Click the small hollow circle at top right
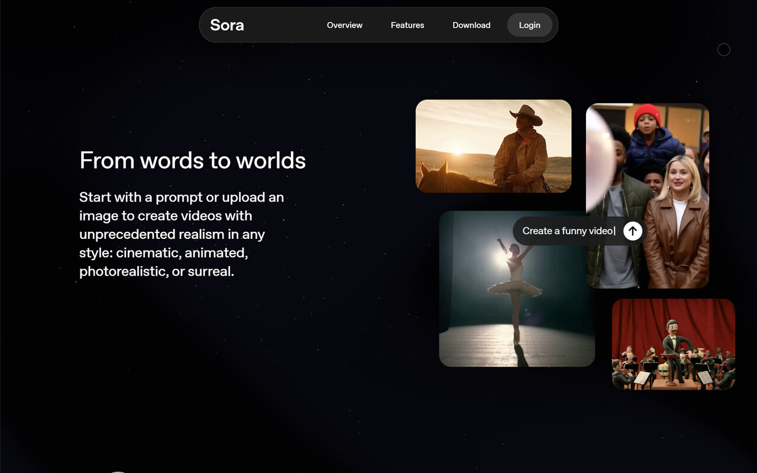The height and width of the screenshot is (473, 757). pos(723,50)
